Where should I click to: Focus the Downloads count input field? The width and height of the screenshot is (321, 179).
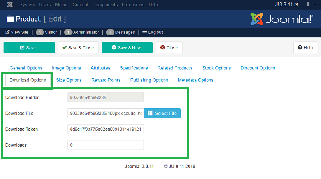106,145
